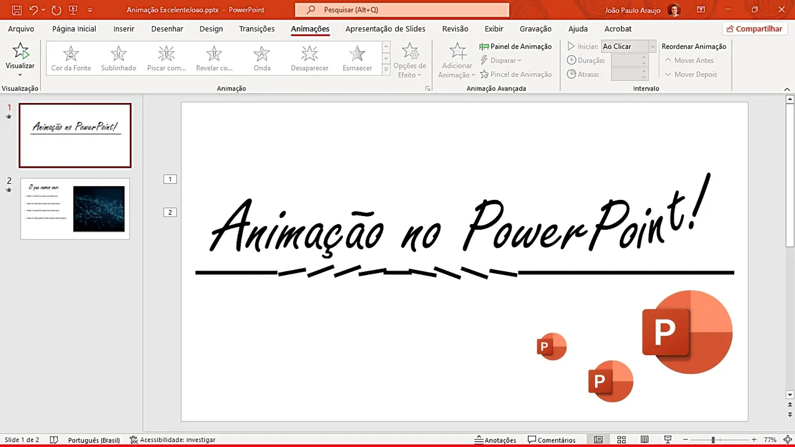Viewport: 795px width, 447px height.
Task: Undo the last action
Action: point(34,10)
